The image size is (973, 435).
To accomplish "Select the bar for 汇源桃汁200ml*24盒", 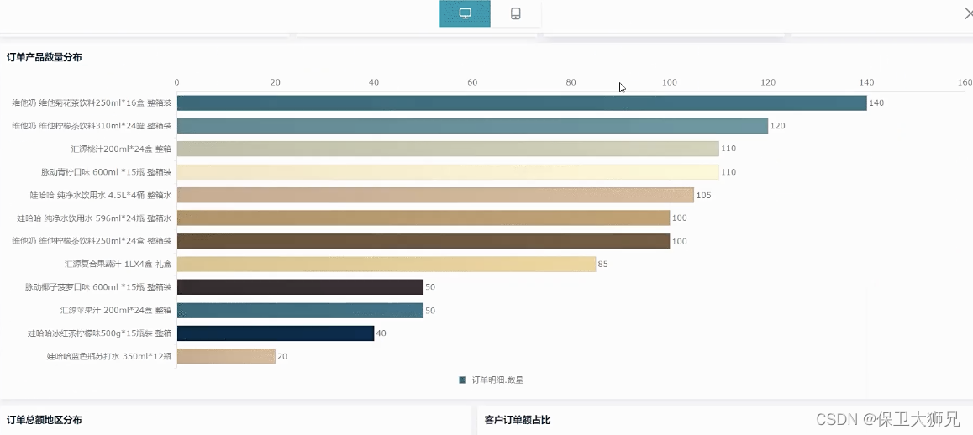I will coord(447,149).
